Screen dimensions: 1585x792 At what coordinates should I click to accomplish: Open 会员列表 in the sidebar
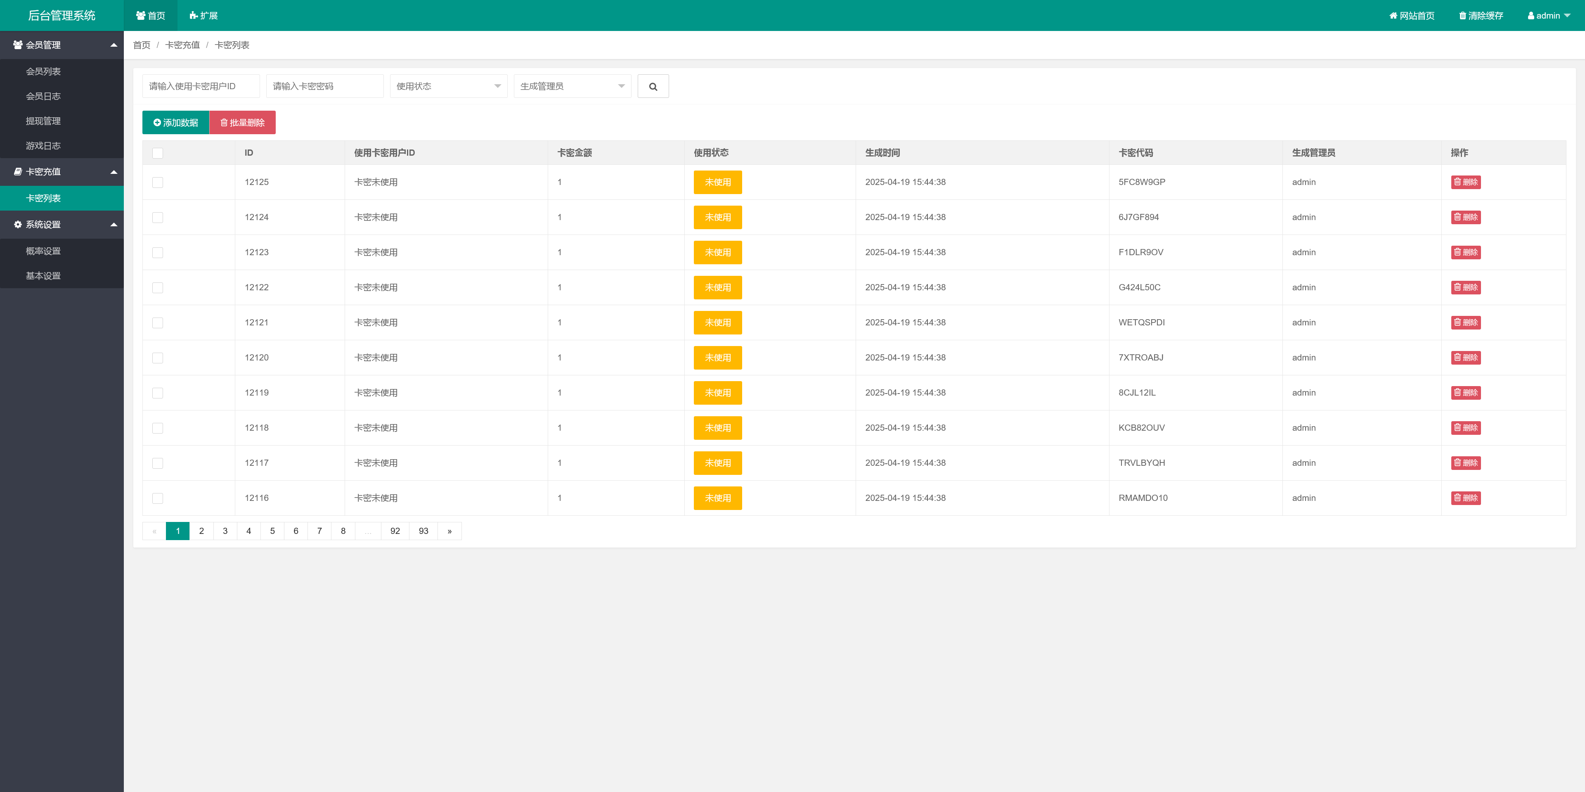(x=43, y=71)
